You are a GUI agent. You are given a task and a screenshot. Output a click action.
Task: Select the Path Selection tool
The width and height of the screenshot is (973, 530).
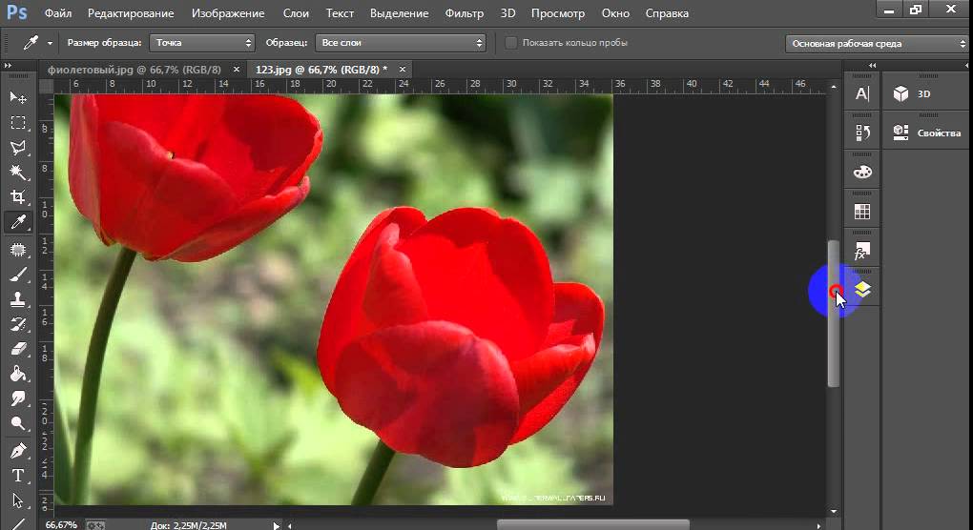click(18, 500)
